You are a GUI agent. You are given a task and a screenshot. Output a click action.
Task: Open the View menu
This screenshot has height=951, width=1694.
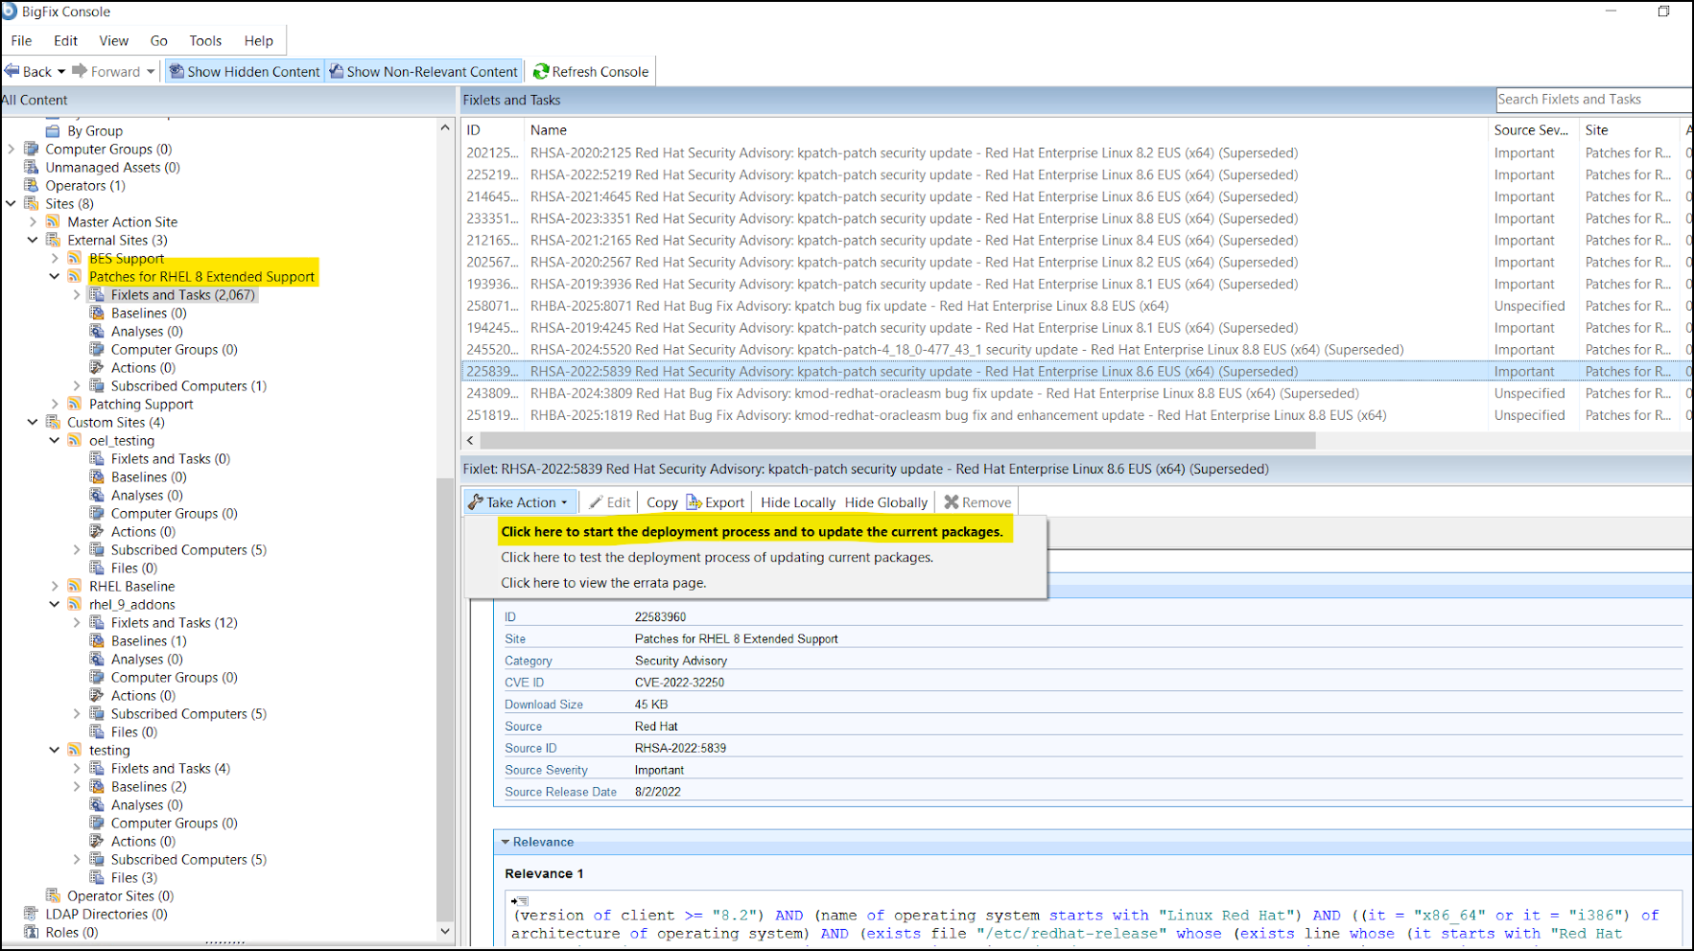tap(113, 40)
